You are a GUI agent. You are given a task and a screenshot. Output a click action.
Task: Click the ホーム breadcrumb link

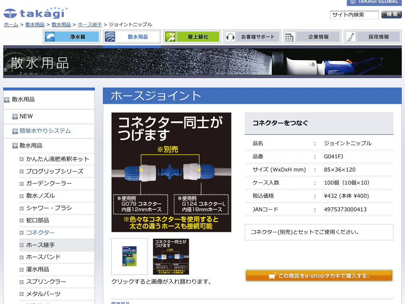point(11,25)
